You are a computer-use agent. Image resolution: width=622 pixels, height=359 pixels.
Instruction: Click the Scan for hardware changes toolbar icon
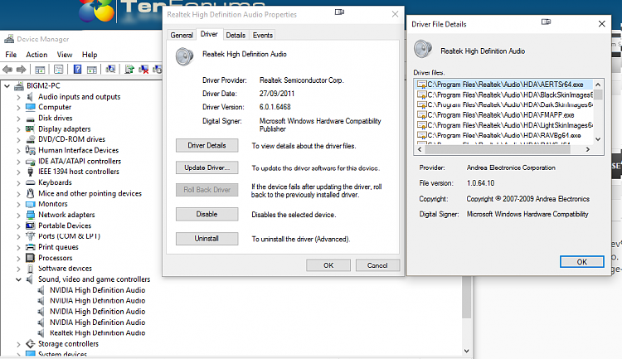[x=110, y=70]
